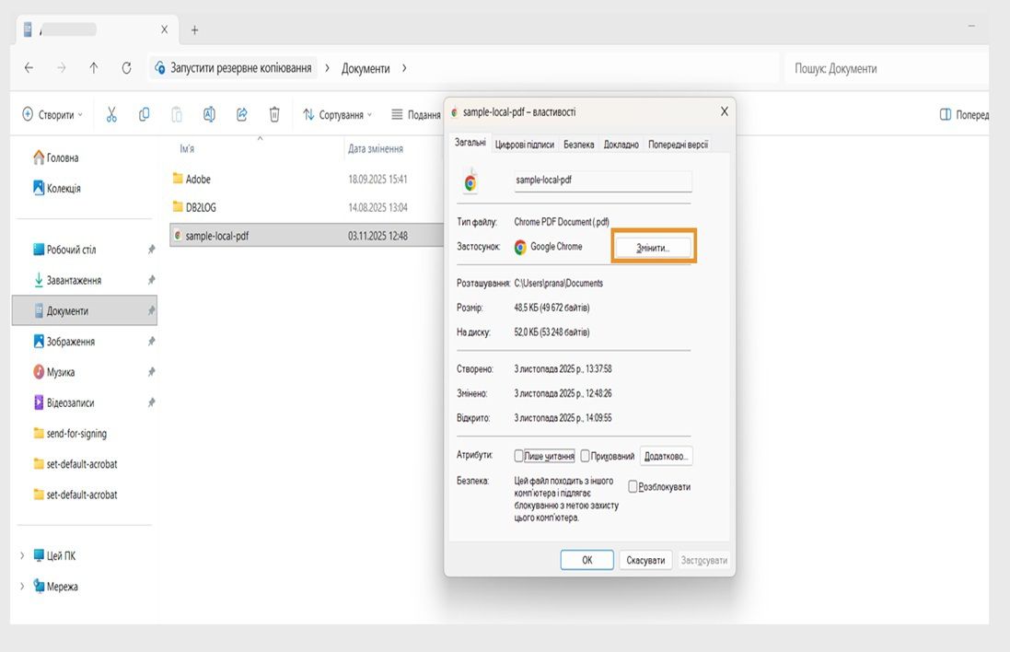The width and height of the screenshot is (1010, 652).
Task: Click the Музика icon in sidebar
Action: [x=39, y=372]
